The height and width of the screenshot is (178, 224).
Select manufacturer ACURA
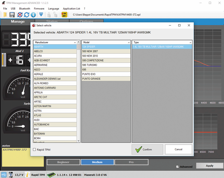[55, 56]
